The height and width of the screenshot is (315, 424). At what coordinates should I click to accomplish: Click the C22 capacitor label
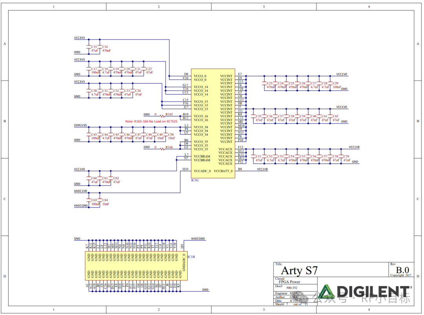[149, 71]
